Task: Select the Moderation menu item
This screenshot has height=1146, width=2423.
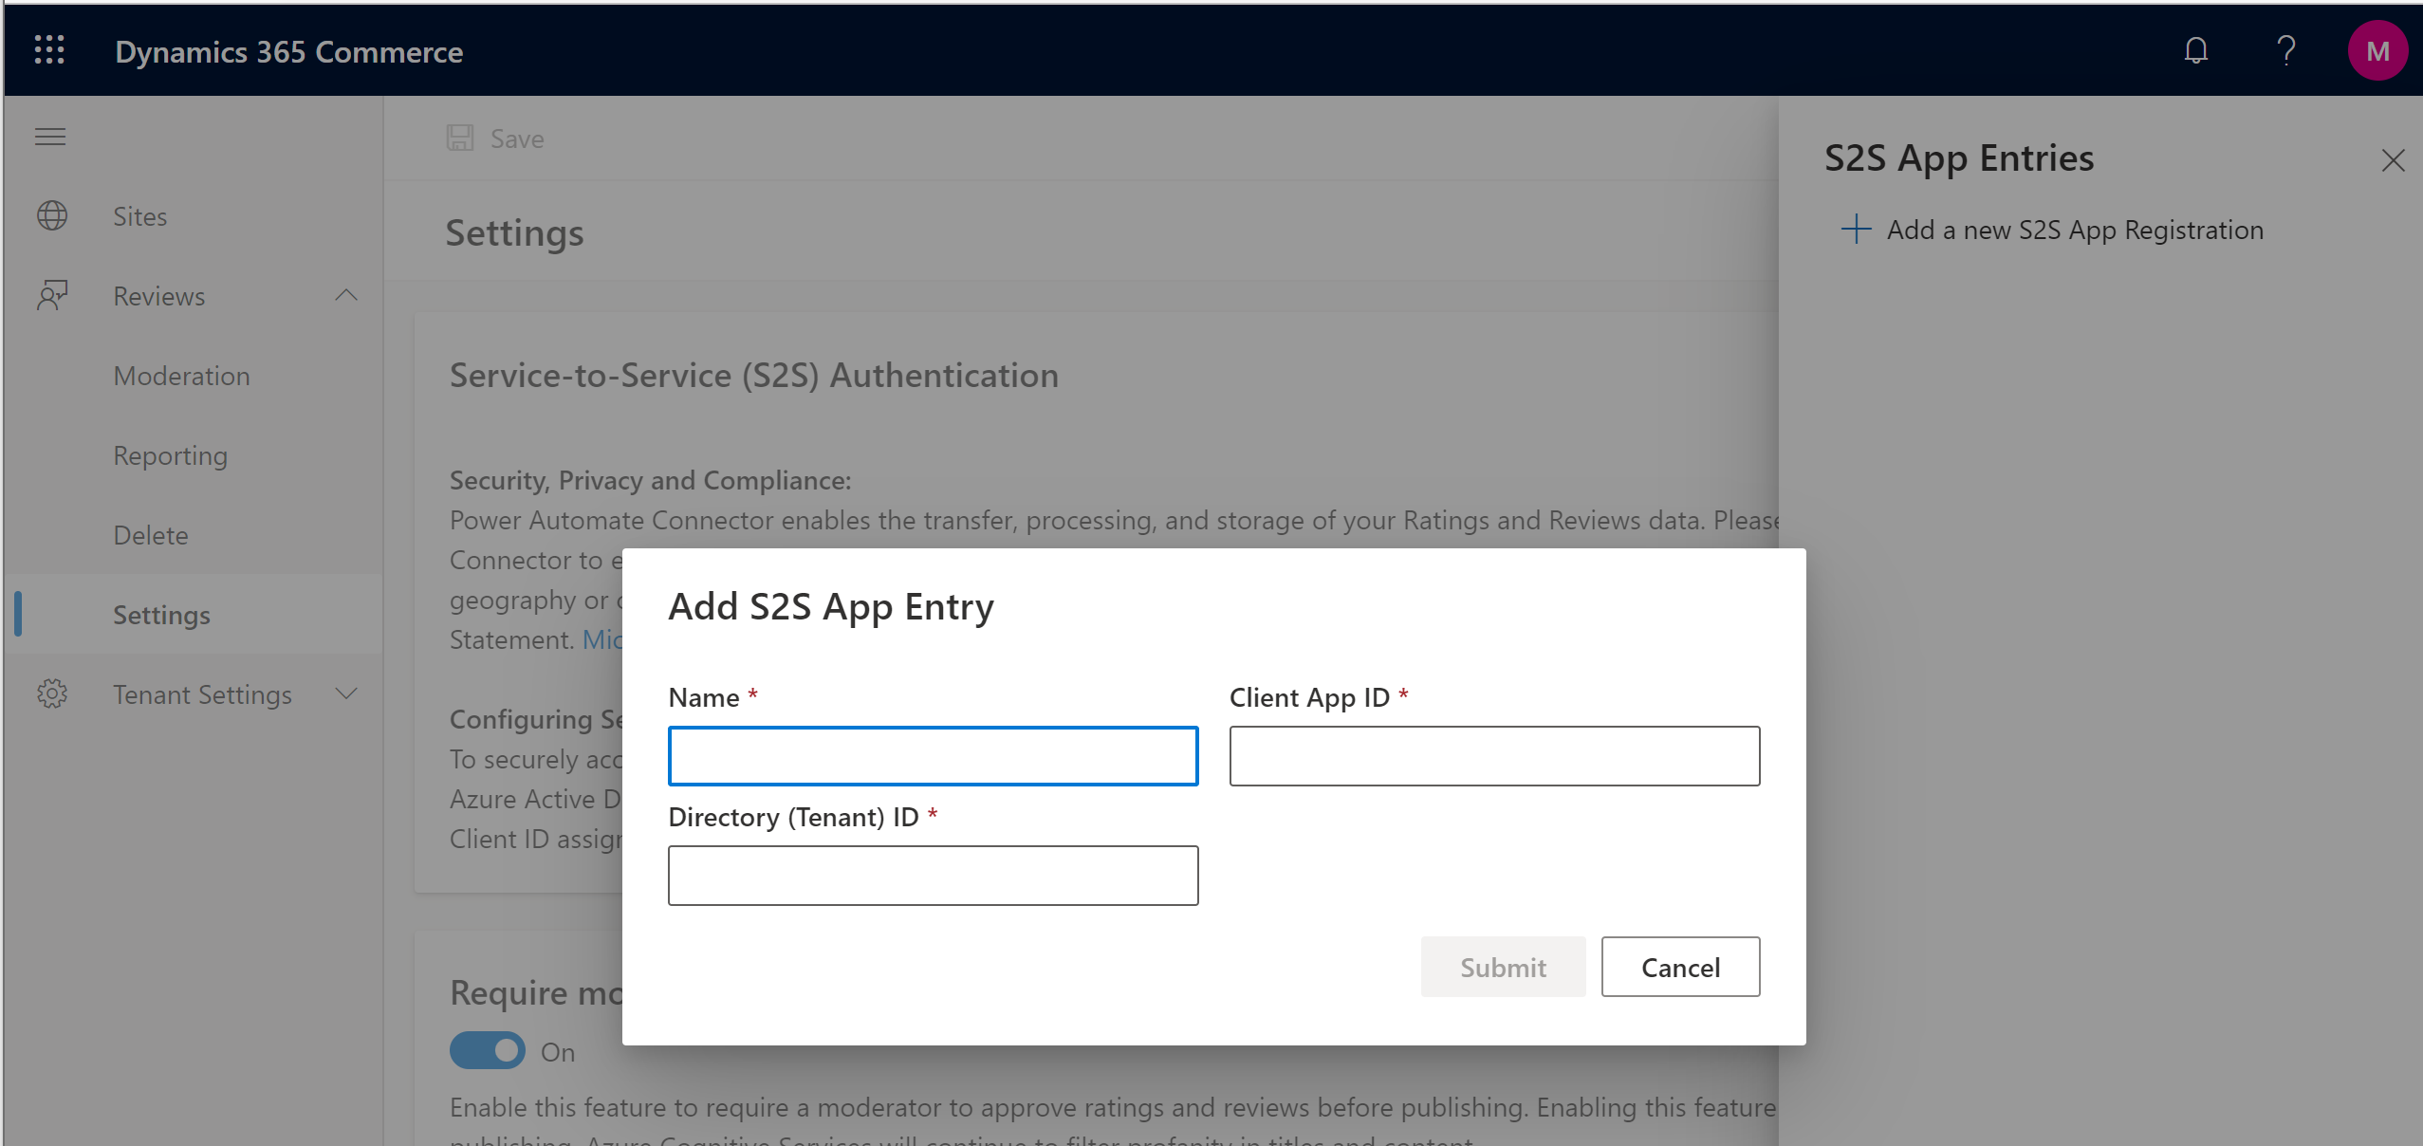Action: [x=181, y=376]
